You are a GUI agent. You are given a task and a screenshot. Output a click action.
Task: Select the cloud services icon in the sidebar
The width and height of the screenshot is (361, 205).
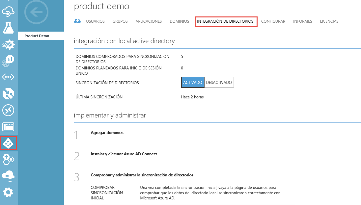pyautogui.click(x=8, y=11)
